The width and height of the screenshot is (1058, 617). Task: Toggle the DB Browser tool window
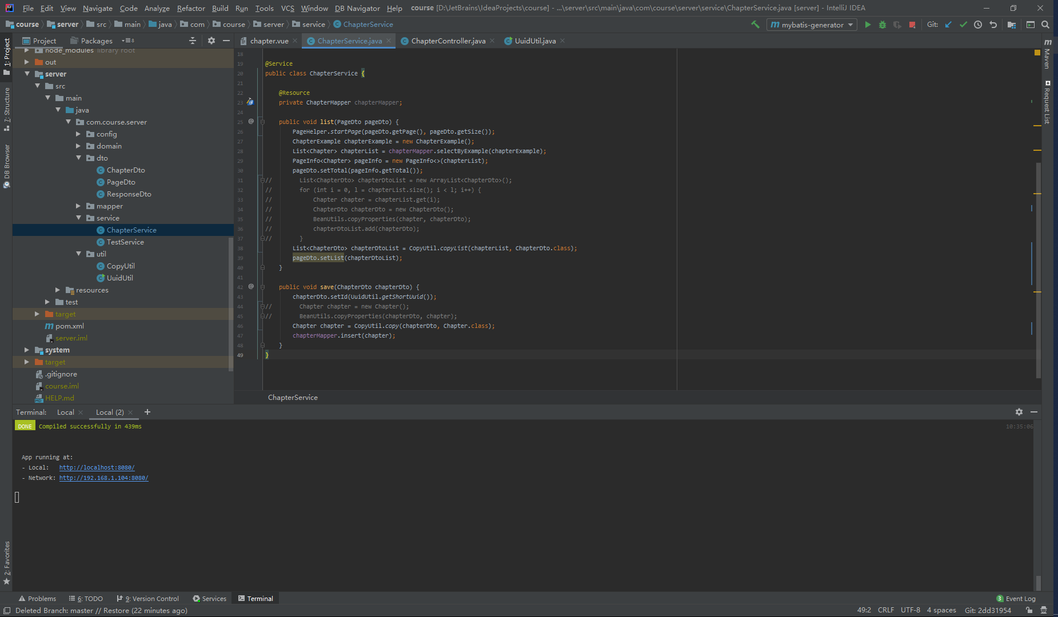tap(7, 166)
